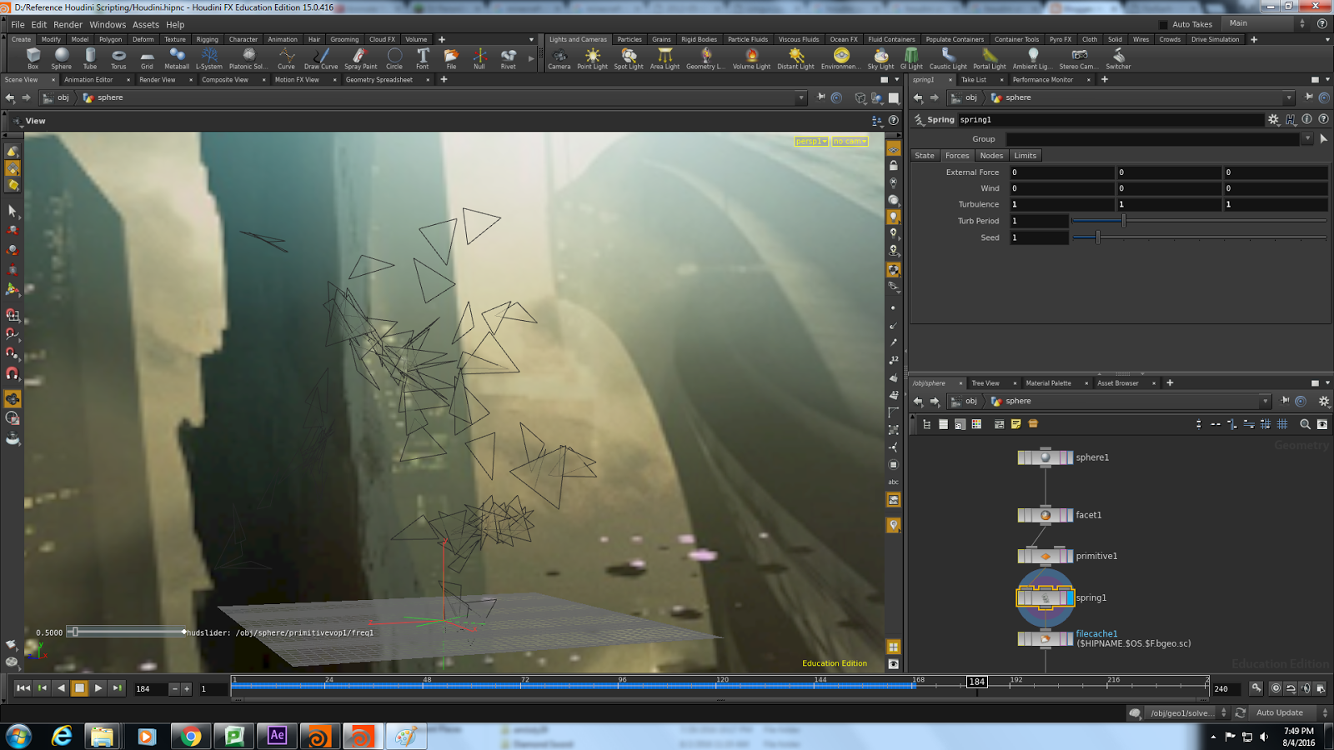
Task: Create a Point Light from the shelf
Action: 592,58
